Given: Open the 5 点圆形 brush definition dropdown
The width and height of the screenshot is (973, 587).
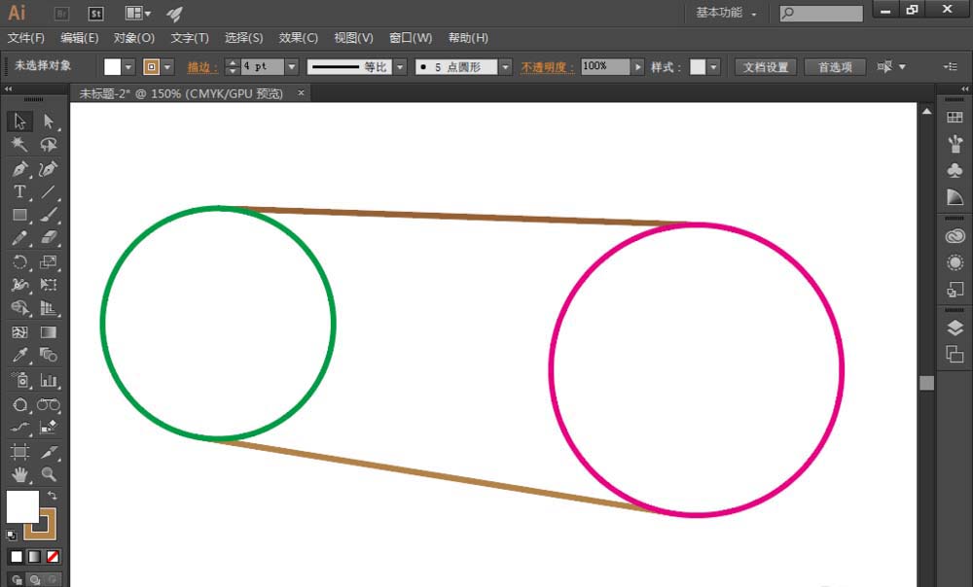Looking at the screenshot, I should point(506,67).
